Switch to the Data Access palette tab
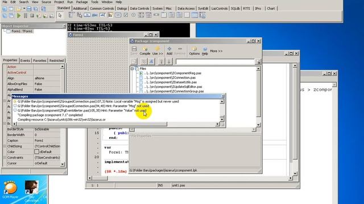This screenshot has width=364, height=204. pyautogui.click(x=186, y=8)
